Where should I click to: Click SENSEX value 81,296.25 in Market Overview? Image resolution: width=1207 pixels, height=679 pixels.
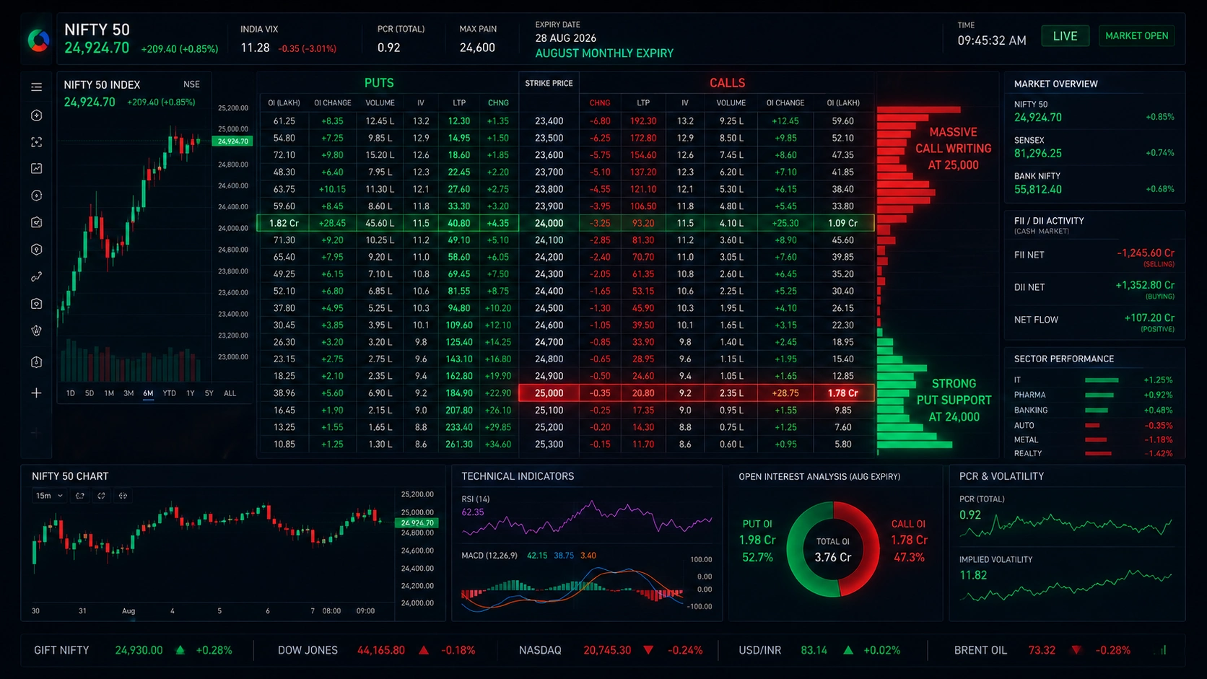pyautogui.click(x=1037, y=154)
